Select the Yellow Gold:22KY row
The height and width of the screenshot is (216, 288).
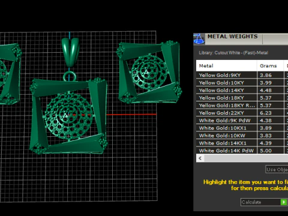(242, 113)
